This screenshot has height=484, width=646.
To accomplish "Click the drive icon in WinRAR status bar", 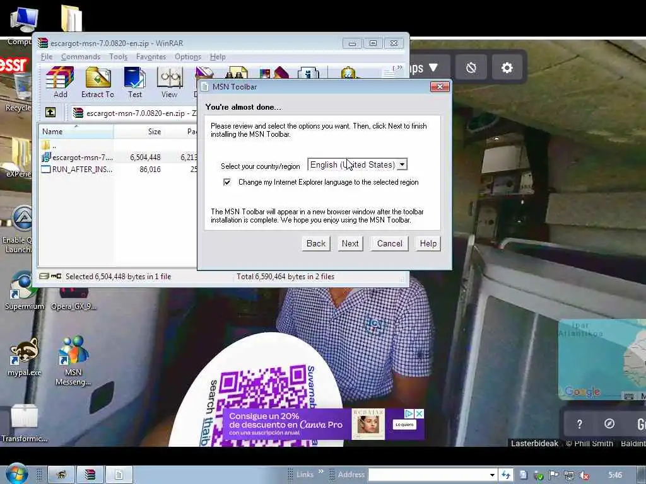I will tap(45, 276).
